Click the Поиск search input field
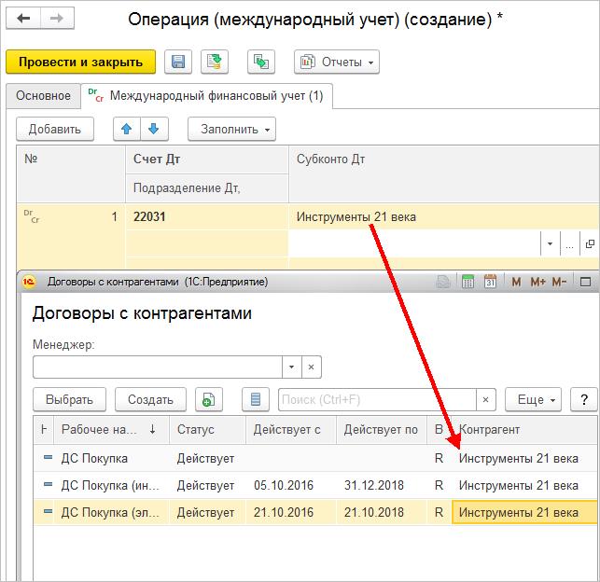The image size is (600, 582). point(377,399)
